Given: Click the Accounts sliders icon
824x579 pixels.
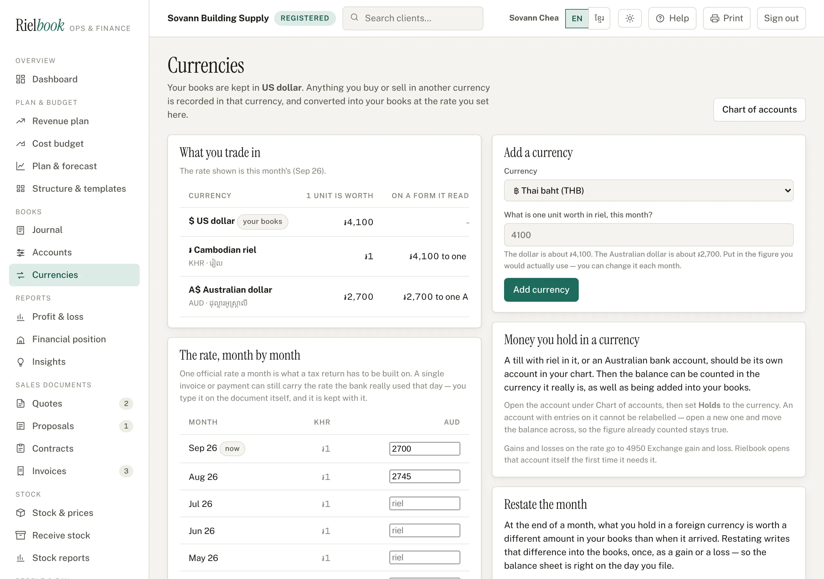Looking at the screenshot, I should (x=21, y=253).
